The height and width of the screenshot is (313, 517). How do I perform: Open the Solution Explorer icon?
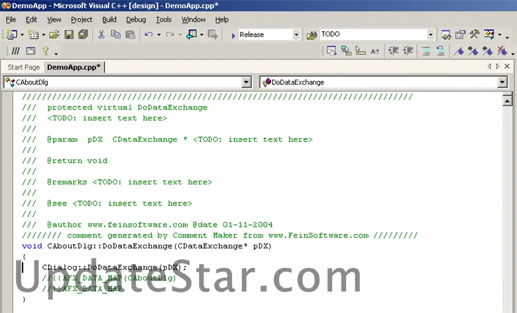click(x=446, y=34)
